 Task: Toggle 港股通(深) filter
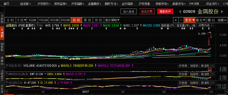click(183, 25)
